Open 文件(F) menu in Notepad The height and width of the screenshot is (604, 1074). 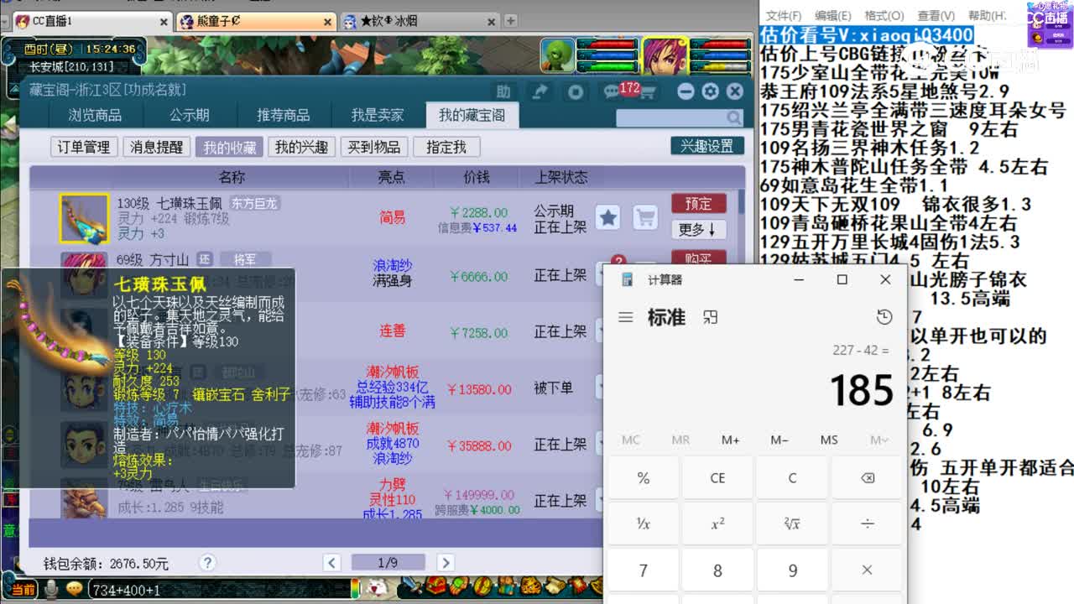click(783, 15)
